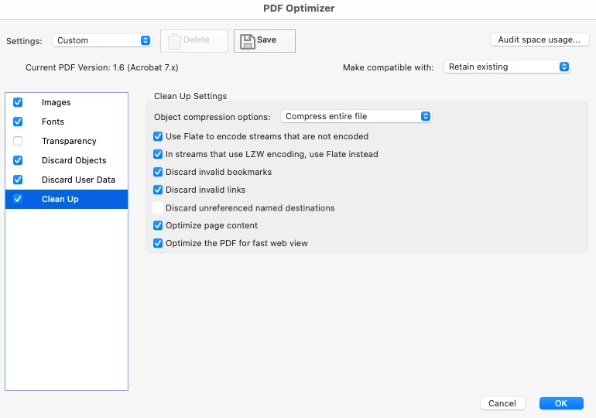
Task: Open the Discard User Data panel
Action: [78, 180]
